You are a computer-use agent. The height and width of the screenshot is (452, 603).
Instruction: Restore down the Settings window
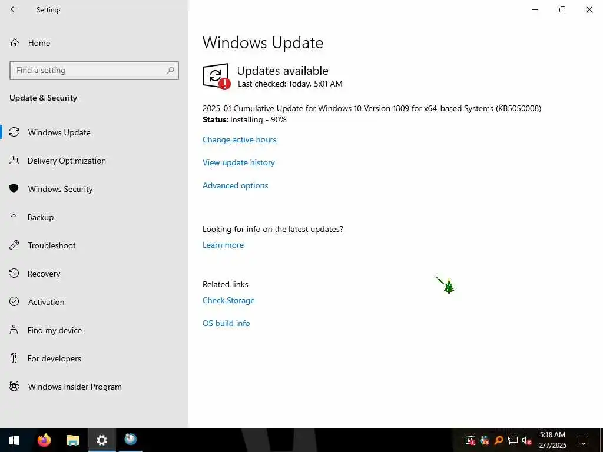[562, 9]
